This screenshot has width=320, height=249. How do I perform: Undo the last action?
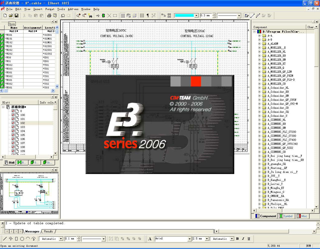(x=63, y=16)
